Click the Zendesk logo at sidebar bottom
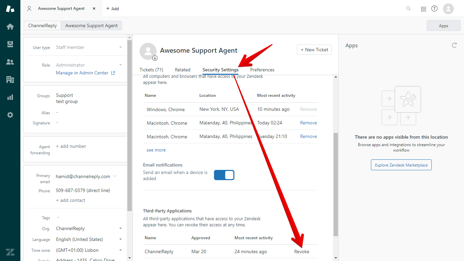Image resolution: width=464 pixels, height=261 pixels. pyautogui.click(x=10, y=252)
